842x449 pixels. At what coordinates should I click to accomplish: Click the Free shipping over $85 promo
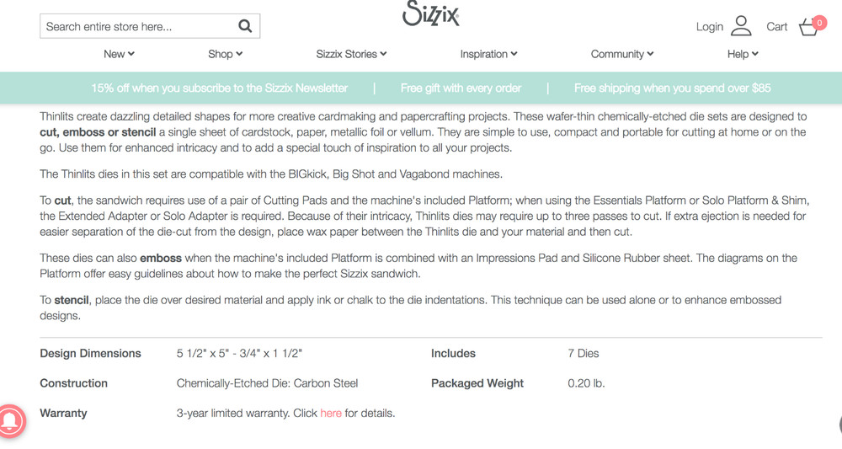672,88
